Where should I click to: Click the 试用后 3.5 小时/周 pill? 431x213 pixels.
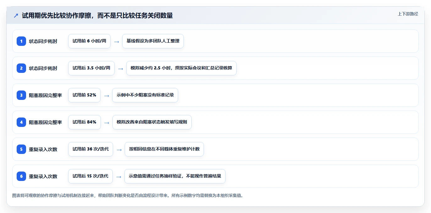pyautogui.click(x=91, y=68)
